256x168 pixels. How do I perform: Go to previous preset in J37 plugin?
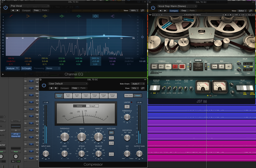[x=160, y=11]
